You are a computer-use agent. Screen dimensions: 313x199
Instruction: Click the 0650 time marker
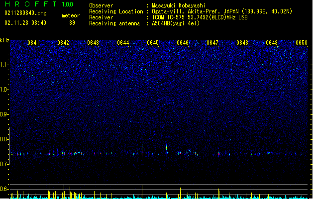click(302, 43)
